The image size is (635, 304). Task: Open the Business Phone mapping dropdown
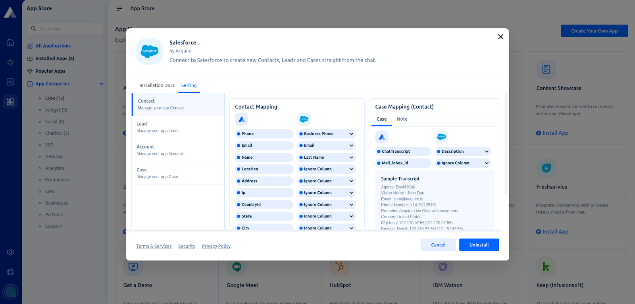327,134
